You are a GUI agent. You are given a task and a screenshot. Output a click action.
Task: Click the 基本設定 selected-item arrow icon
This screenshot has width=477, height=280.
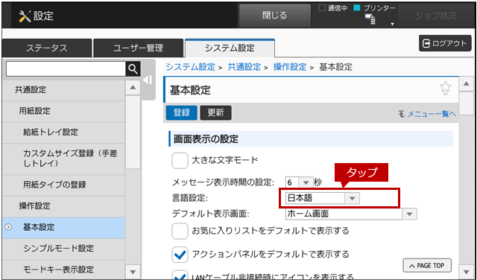[8, 227]
